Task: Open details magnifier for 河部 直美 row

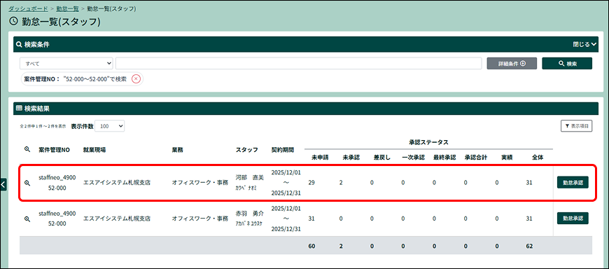Action: (27, 183)
